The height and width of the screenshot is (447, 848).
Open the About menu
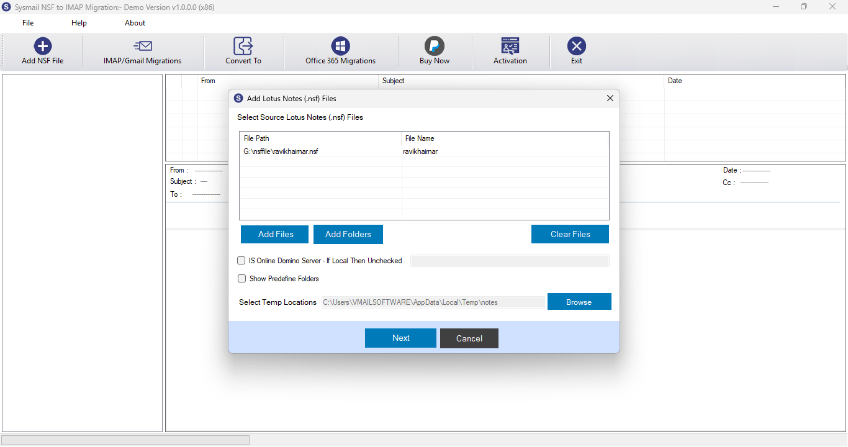pos(135,23)
